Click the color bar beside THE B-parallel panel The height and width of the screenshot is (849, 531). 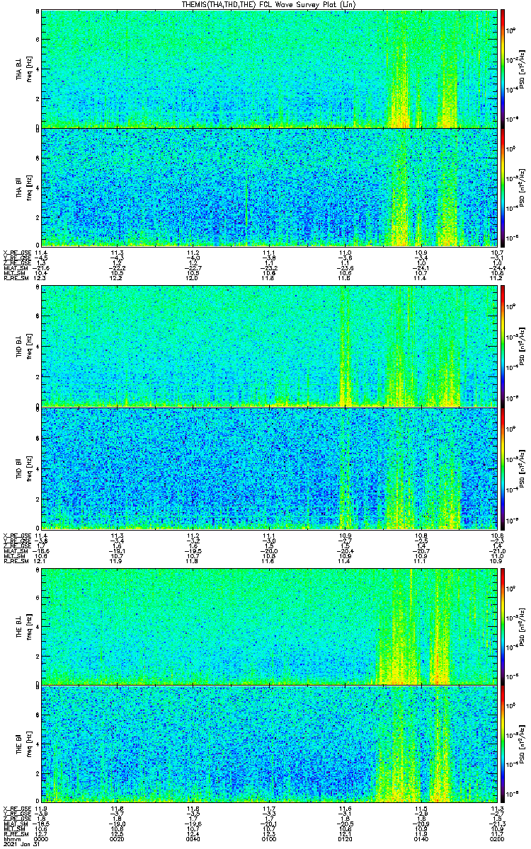click(x=503, y=744)
